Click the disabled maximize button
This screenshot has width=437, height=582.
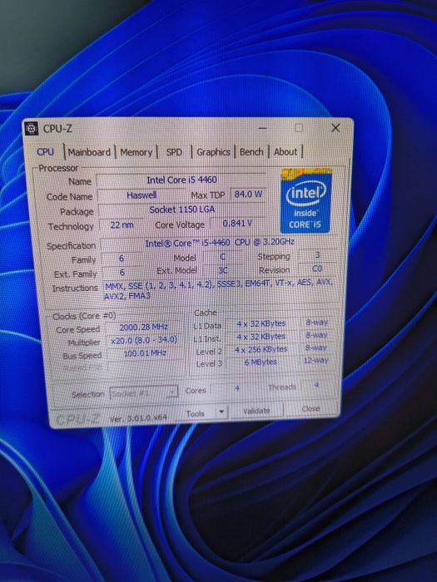pyautogui.click(x=299, y=128)
